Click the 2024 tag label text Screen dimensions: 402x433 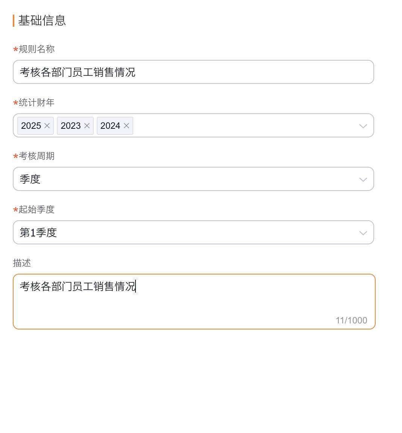(110, 126)
